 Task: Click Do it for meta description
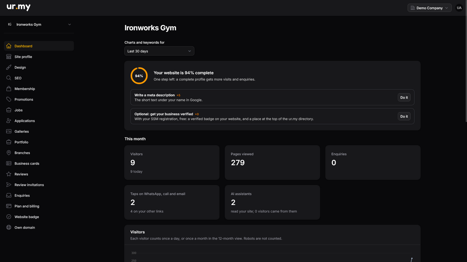[x=404, y=97]
